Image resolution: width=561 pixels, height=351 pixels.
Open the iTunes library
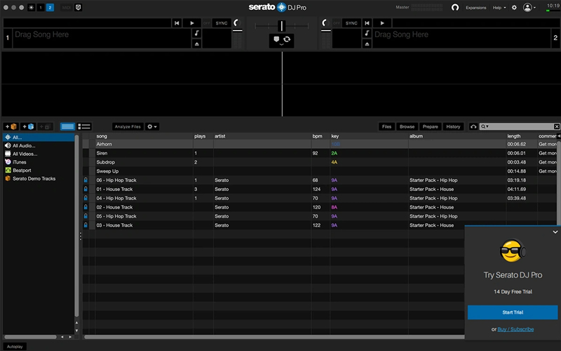click(x=20, y=162)
